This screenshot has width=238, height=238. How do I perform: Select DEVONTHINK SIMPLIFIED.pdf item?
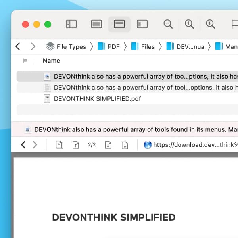pyautogui.click(x=127, y=99)
